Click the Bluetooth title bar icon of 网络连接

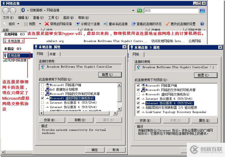[4, 3]
